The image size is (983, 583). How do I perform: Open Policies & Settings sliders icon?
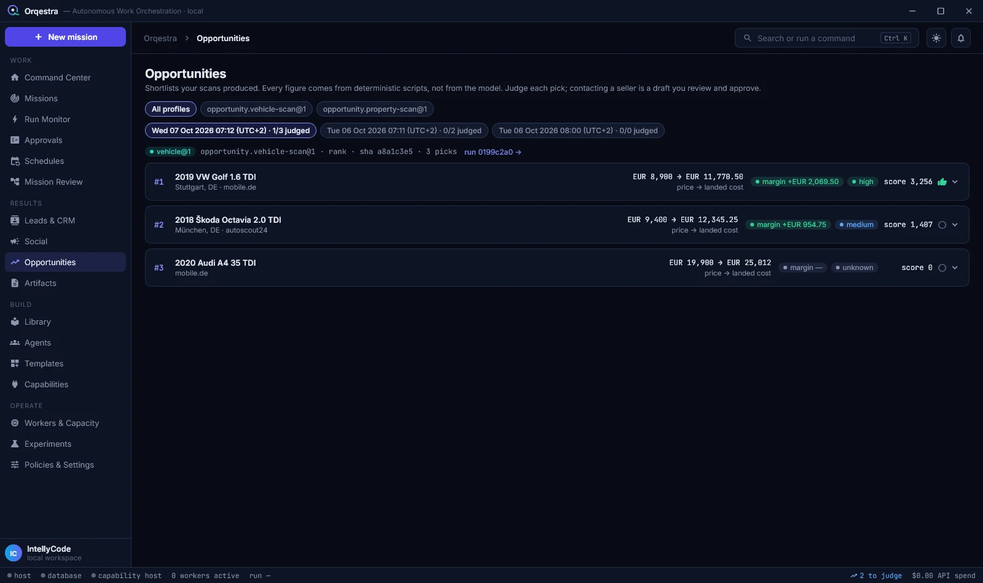click(x=15, y=465)
